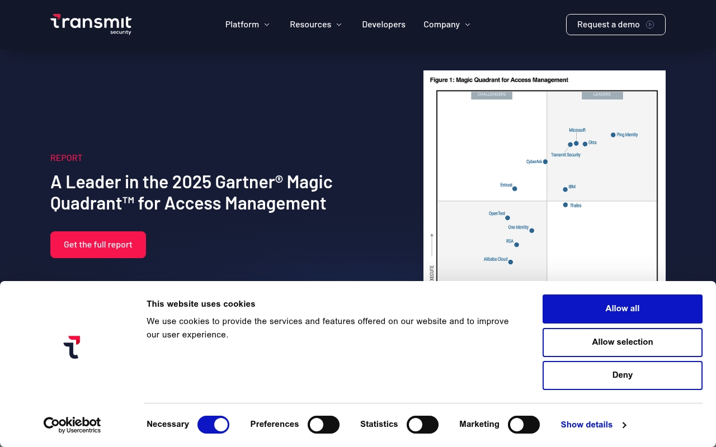The width and height of the screenshot is (716, 447).
Task: Click the play icon in Request a demo
Action: [650, 25]
